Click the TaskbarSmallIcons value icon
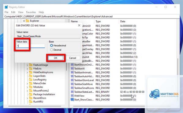The height and width of the screenshot is (113, 183). tap(72, 88)
